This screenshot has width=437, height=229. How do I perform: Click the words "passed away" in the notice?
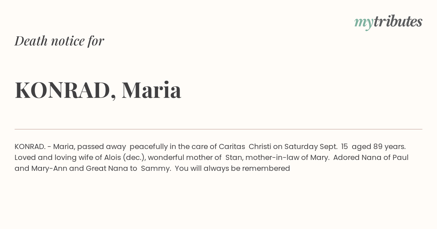point(101,147)
